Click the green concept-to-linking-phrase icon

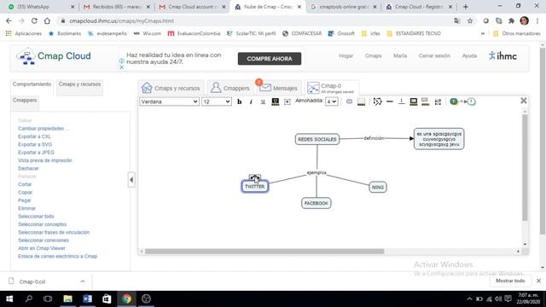point(462,101)
